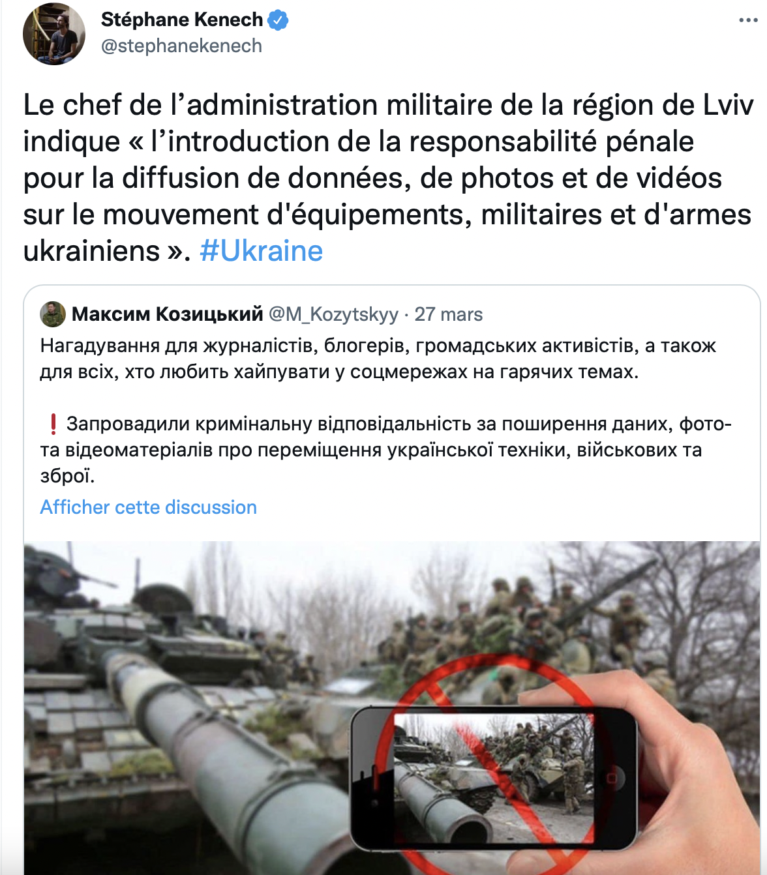Click the verified badge next to Stéphane Kenech
This screenshot has height=875, width=767.
click(x=278, y=20)
